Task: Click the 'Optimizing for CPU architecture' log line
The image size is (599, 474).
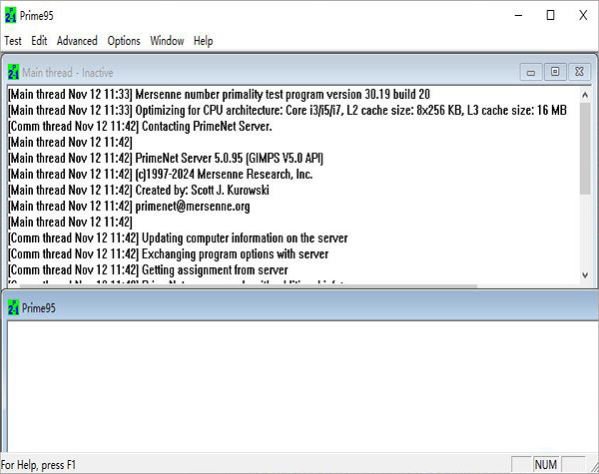Action: click(288, 111)
